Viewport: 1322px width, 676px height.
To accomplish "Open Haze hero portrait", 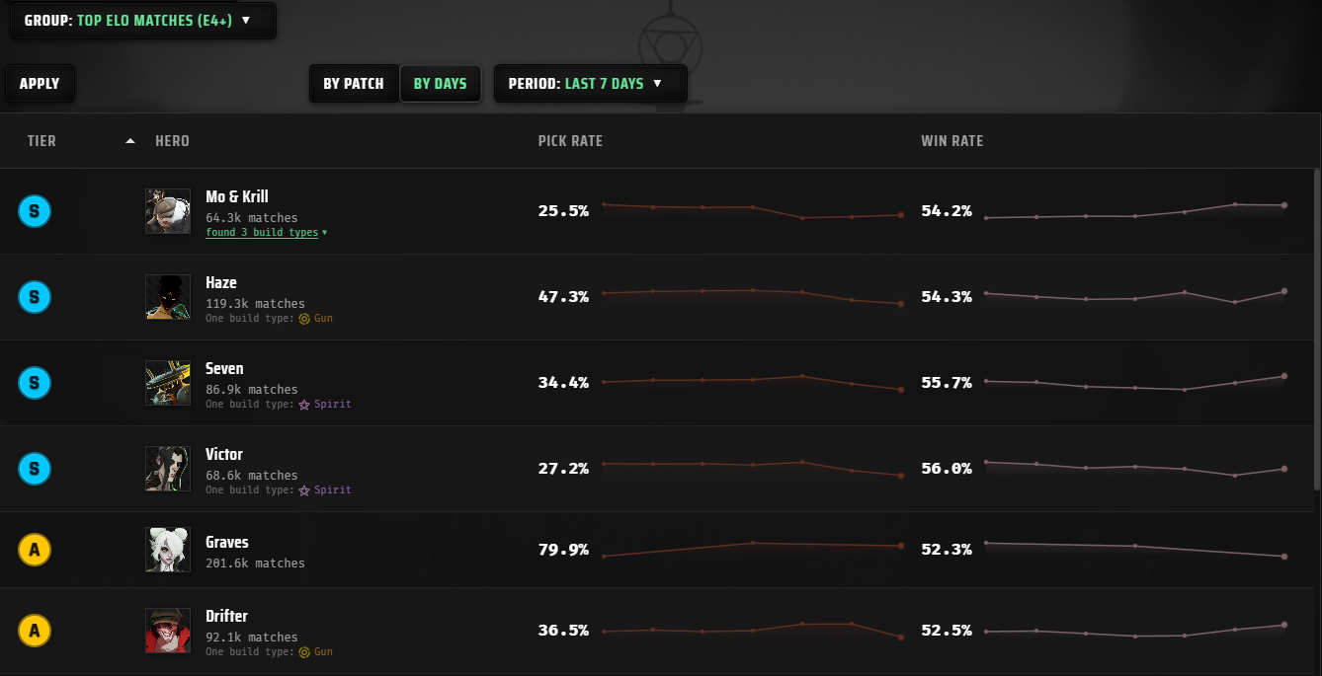I will pos(168,297).
